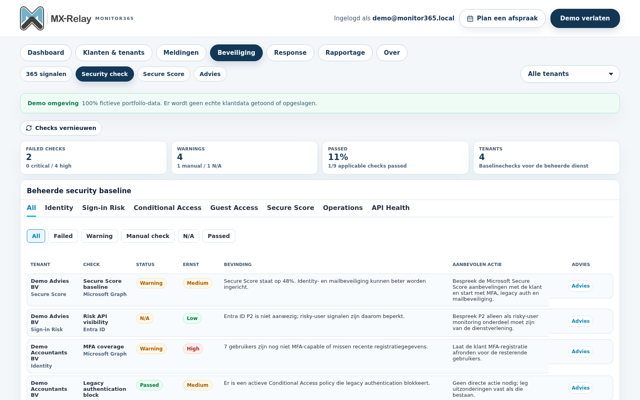The image size is (640, 400).
Task: Open the Secure Score subtab
Action: (164, 74)
